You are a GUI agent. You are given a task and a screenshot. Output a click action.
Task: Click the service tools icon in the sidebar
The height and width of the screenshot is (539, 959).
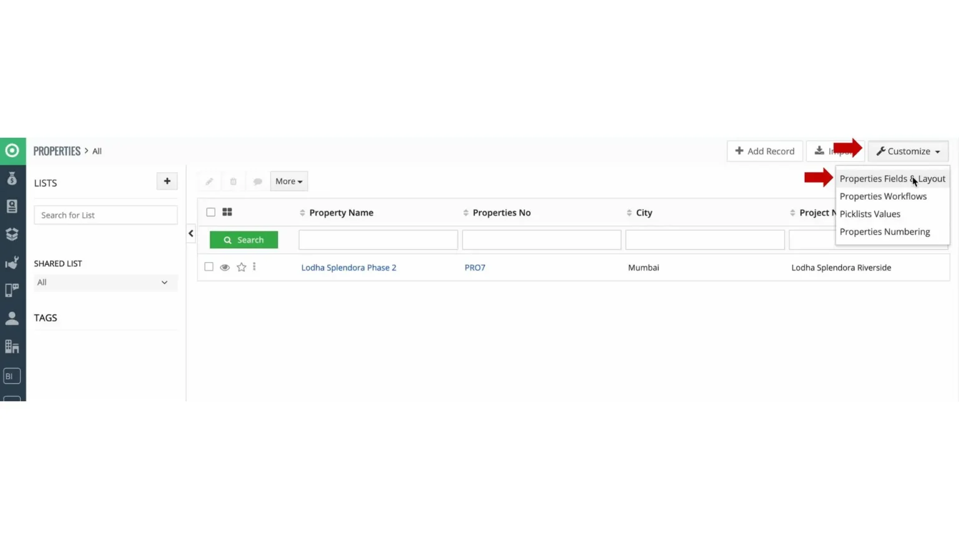[x=12, y=262]
